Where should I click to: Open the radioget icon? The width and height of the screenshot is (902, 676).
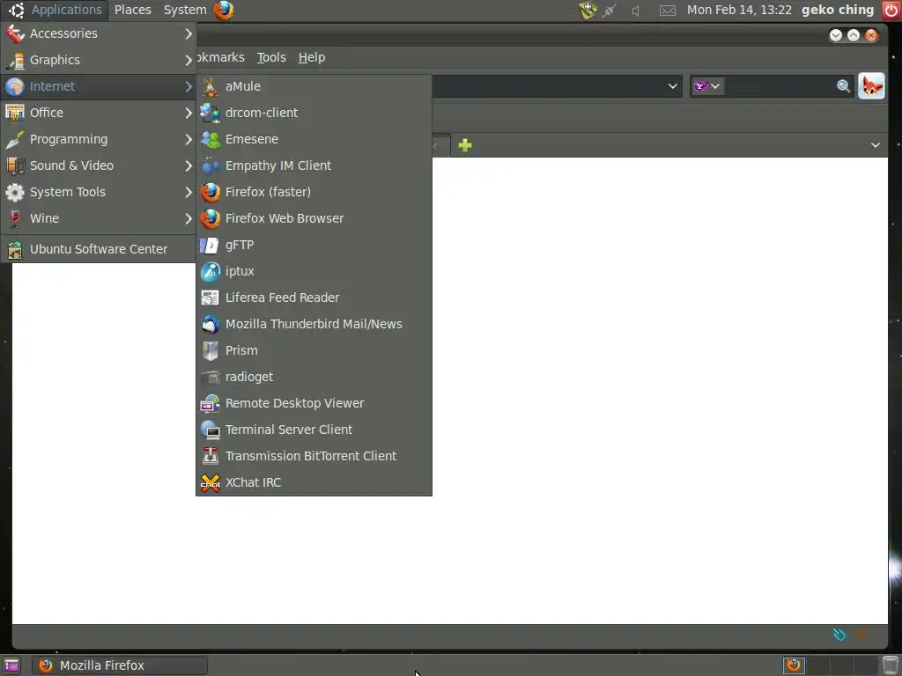coord(210,377)
